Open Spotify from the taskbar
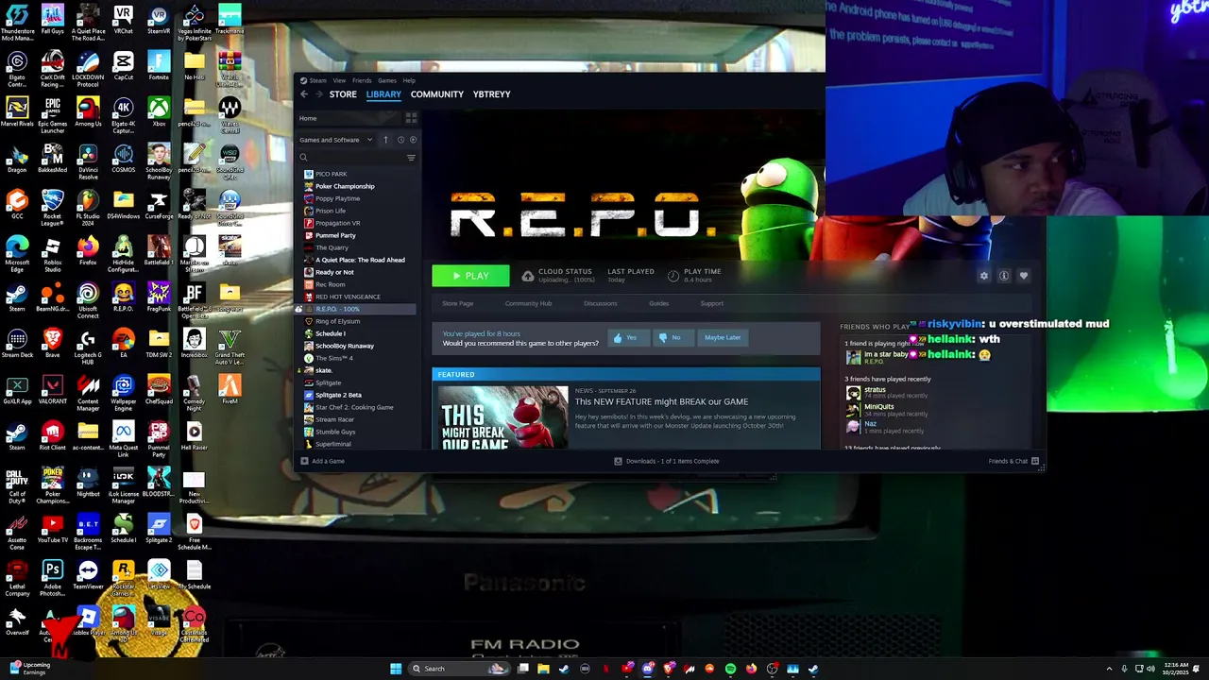Image resolution: width=1209 pixels, height=680 pixels. coord(730,669)
